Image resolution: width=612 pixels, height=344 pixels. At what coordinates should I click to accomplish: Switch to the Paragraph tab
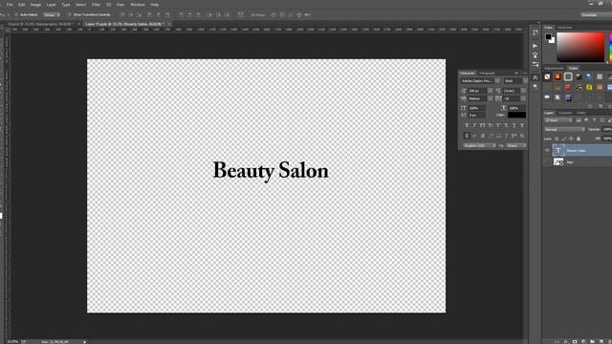point(487,74)
